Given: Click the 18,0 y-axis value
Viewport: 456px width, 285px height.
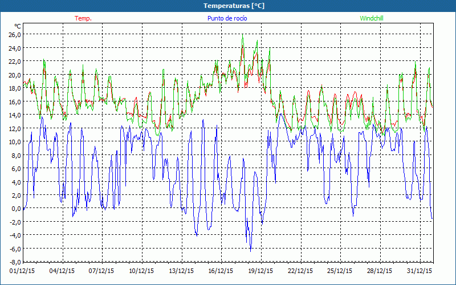Looking at the screenshot, I should tap(15, 88).
